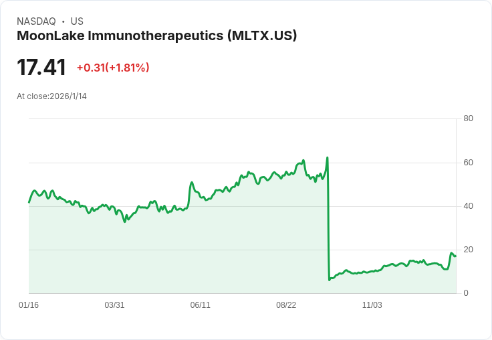
Task: Select the 06/11 date on x-axis
Action: pyautogui.click(x=201, y=305)
